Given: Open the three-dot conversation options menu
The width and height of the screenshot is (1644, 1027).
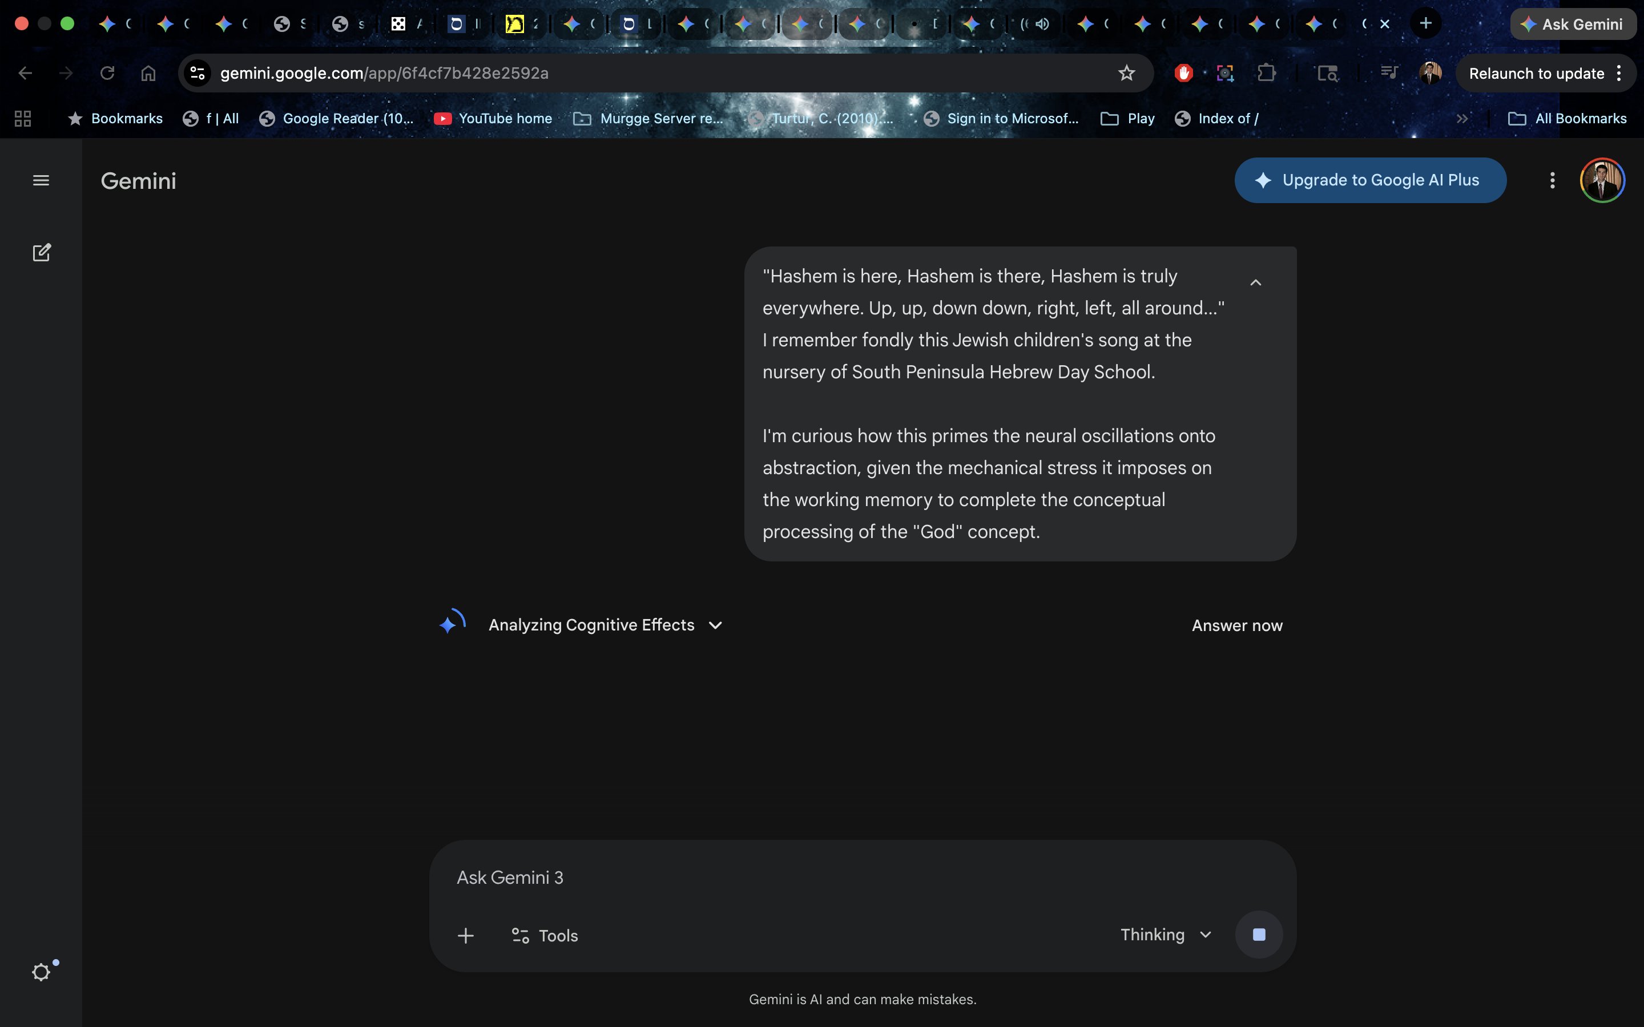Looking at the screenshot, I should click(1552, 181).
